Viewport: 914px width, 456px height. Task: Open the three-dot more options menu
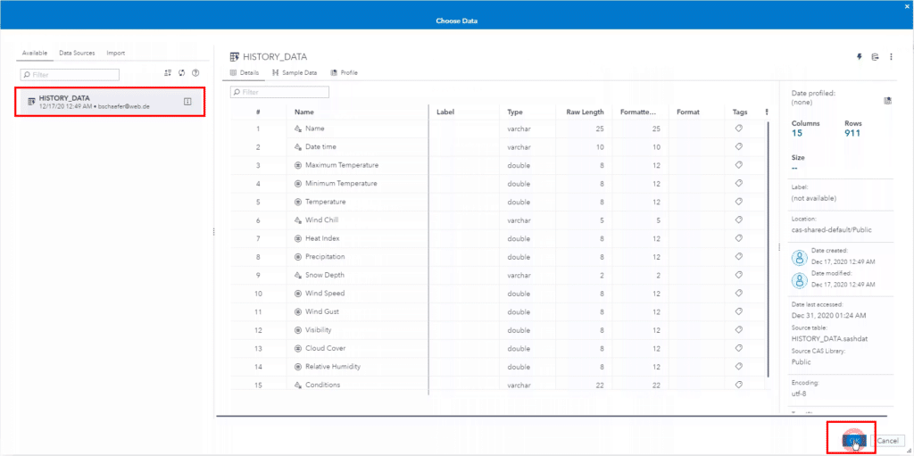coord(890,56)
